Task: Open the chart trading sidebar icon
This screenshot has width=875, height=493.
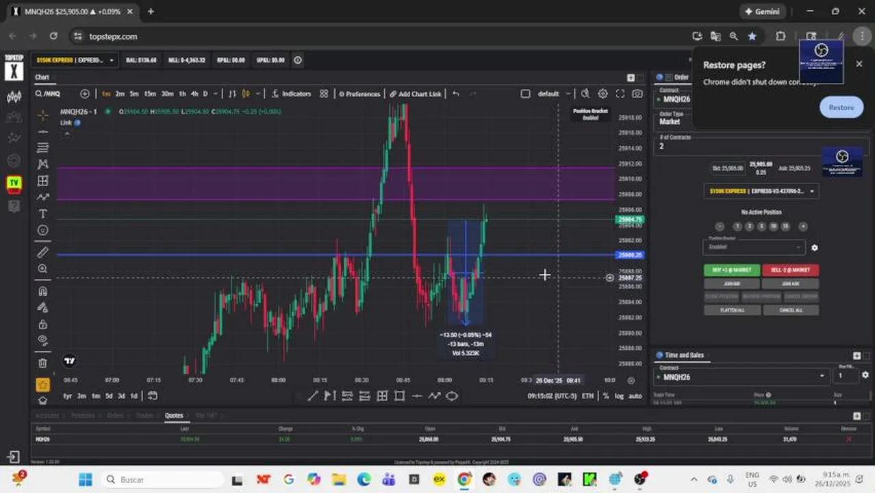Action: pyautogui.click(x=14, y=97)
